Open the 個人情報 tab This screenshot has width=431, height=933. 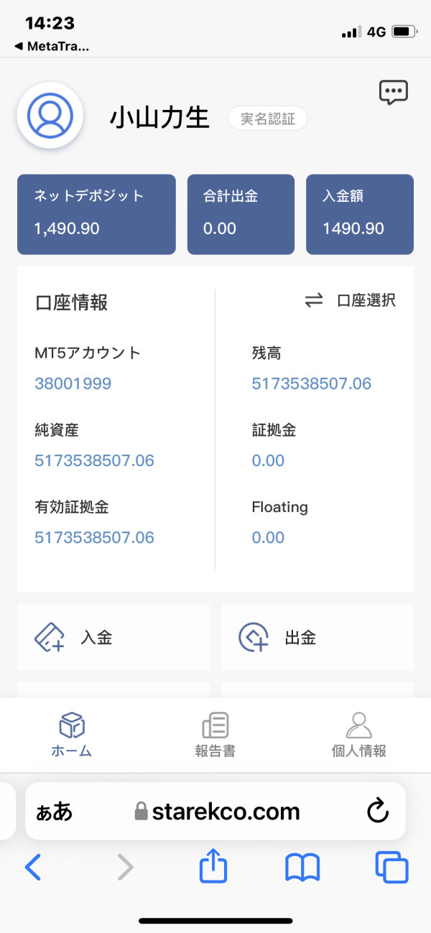(358, 735)
